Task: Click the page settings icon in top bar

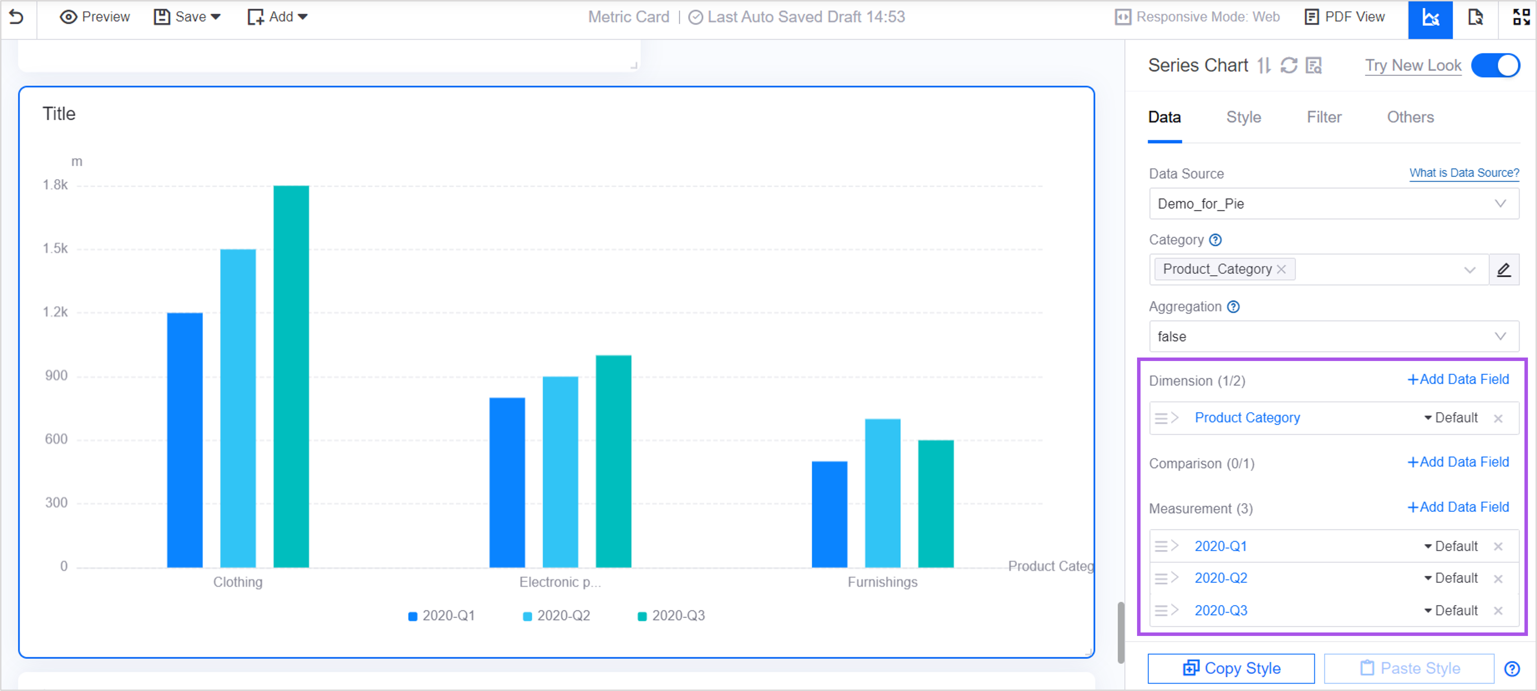Action: (x=1475, y=18)
